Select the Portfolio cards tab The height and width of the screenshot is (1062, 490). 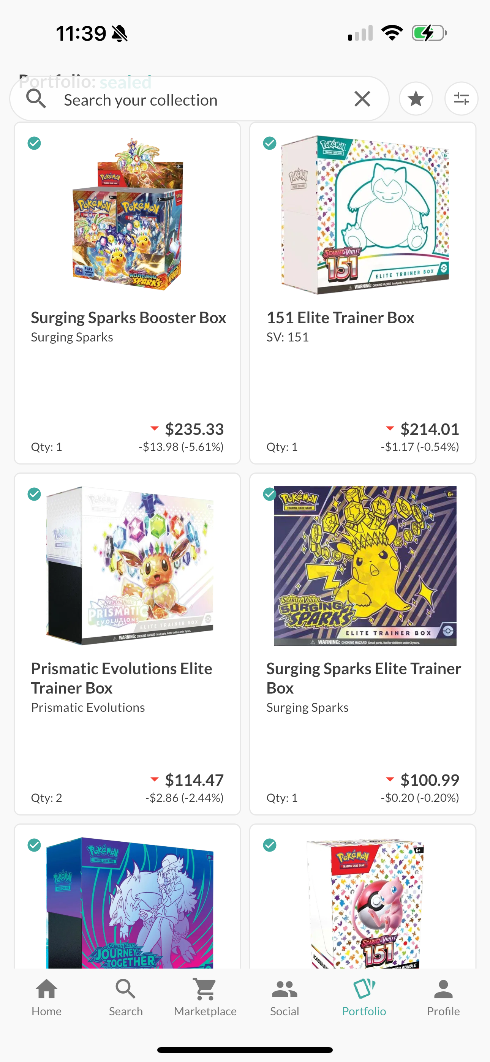coord(364,998)
